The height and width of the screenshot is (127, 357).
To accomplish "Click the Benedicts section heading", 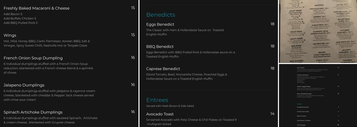I will [161, 15].
